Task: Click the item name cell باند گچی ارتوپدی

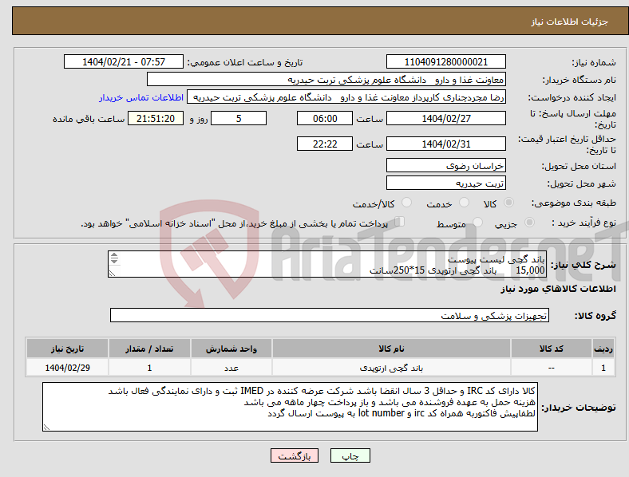Action: 391,368
